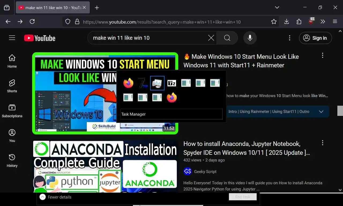
Task: Select the 'make win 11 like win 10' browser tab
Action: (53, 8)
